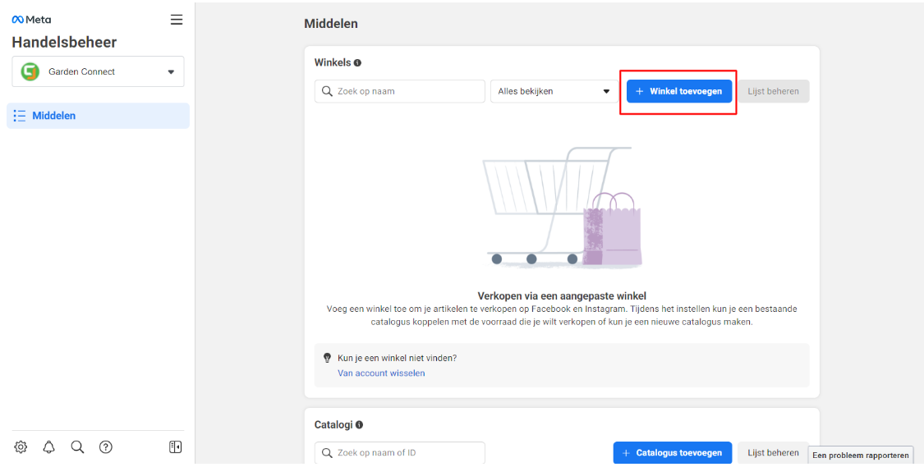This screenshot has width=924, height=467.
Task: Click the Garden Connect account logo
Action: [x=30, y=71]
